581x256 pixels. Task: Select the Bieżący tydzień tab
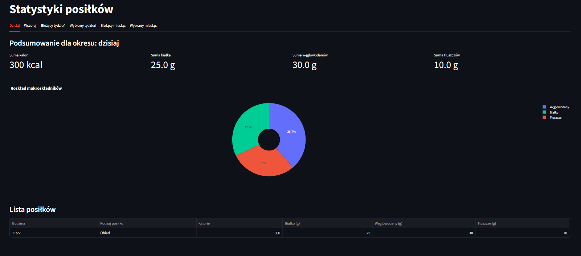(53, 26)
